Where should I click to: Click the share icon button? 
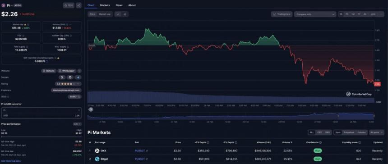[79, 5]
